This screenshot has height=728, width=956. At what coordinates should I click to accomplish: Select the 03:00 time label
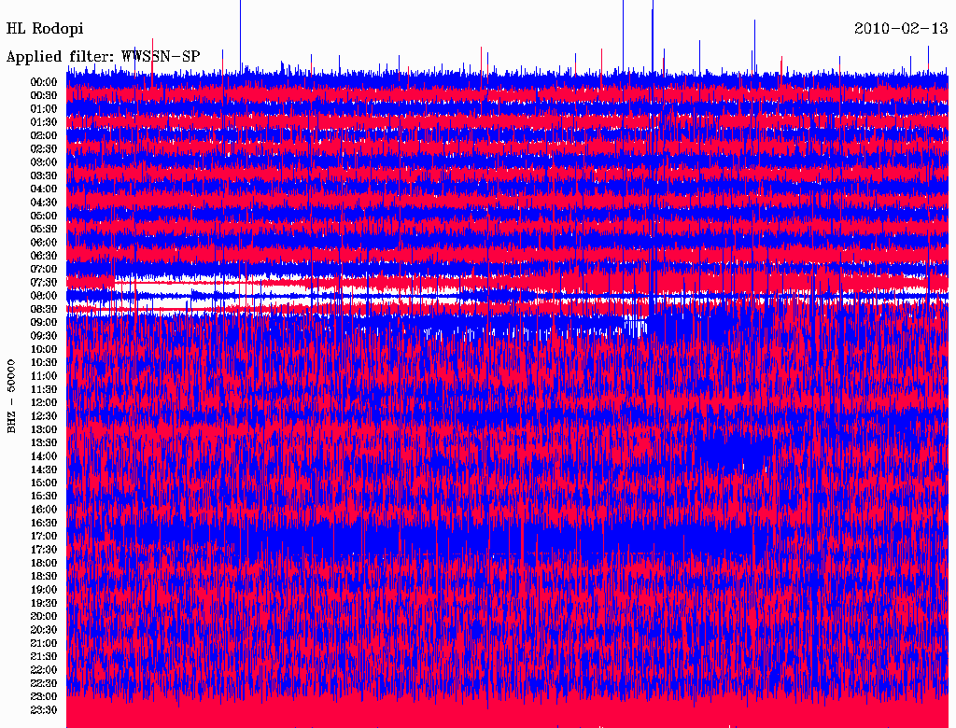click(x=44, y=162)
